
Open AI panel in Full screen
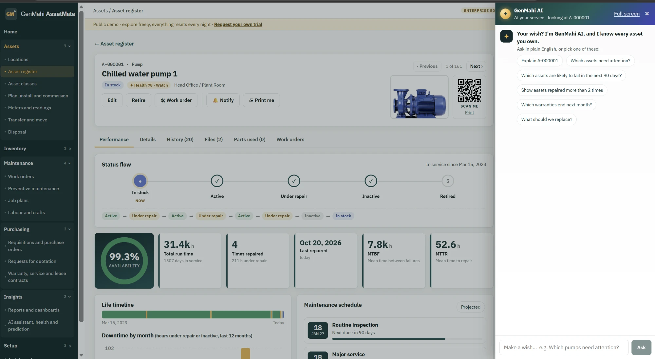[x=627, y=14]
